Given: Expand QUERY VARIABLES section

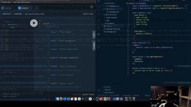Looking at the screenshot, I should (x=11, y=95).
